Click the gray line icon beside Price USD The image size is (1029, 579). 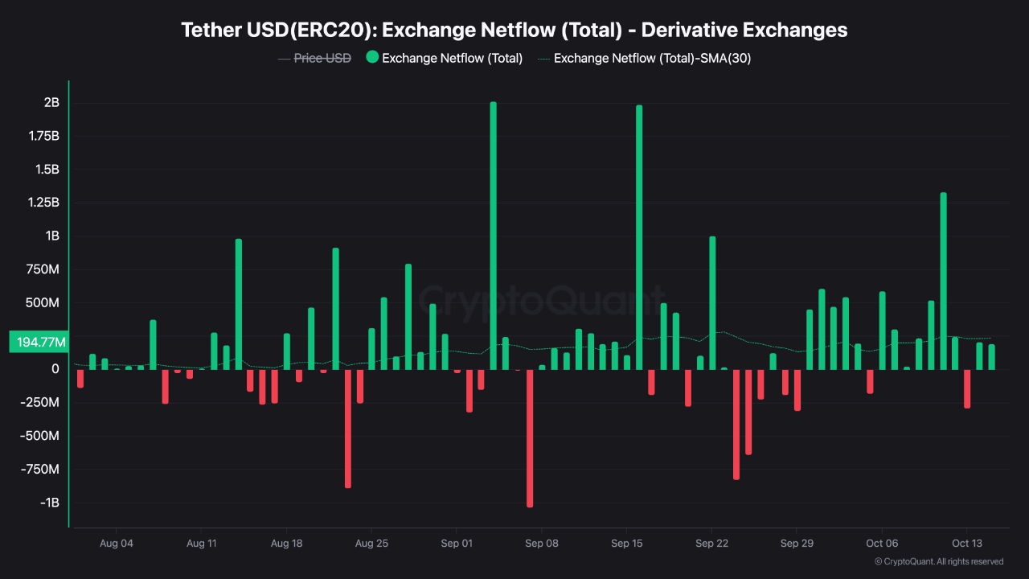pyautogui.click(x=285, y=58)
